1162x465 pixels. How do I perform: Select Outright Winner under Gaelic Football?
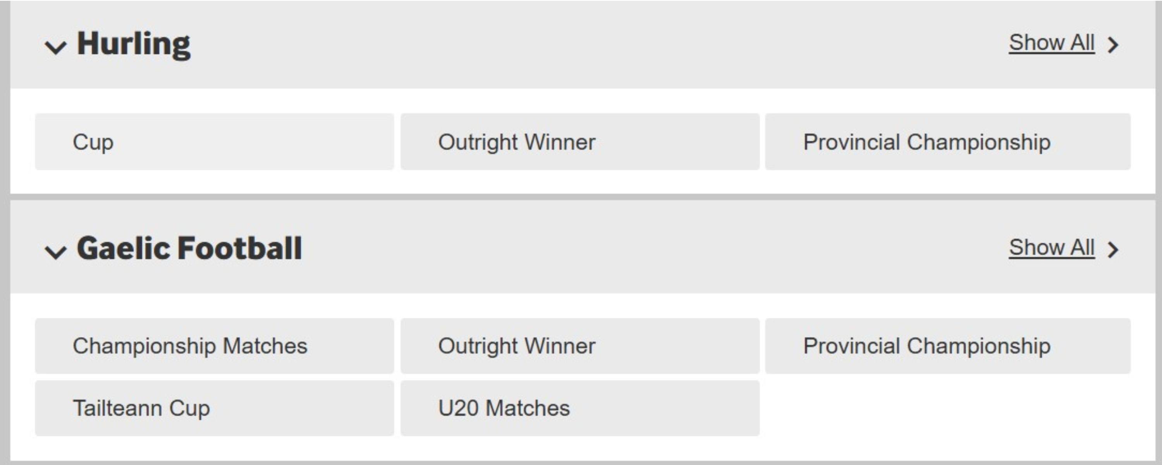click(x=580, y=346)
